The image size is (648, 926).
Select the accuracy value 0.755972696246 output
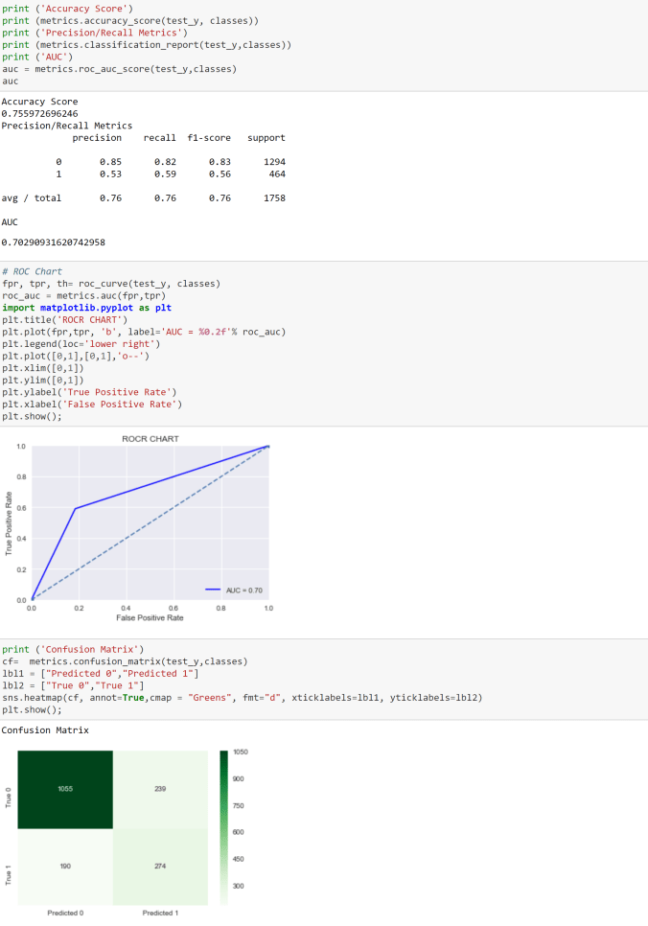[40, 113]
